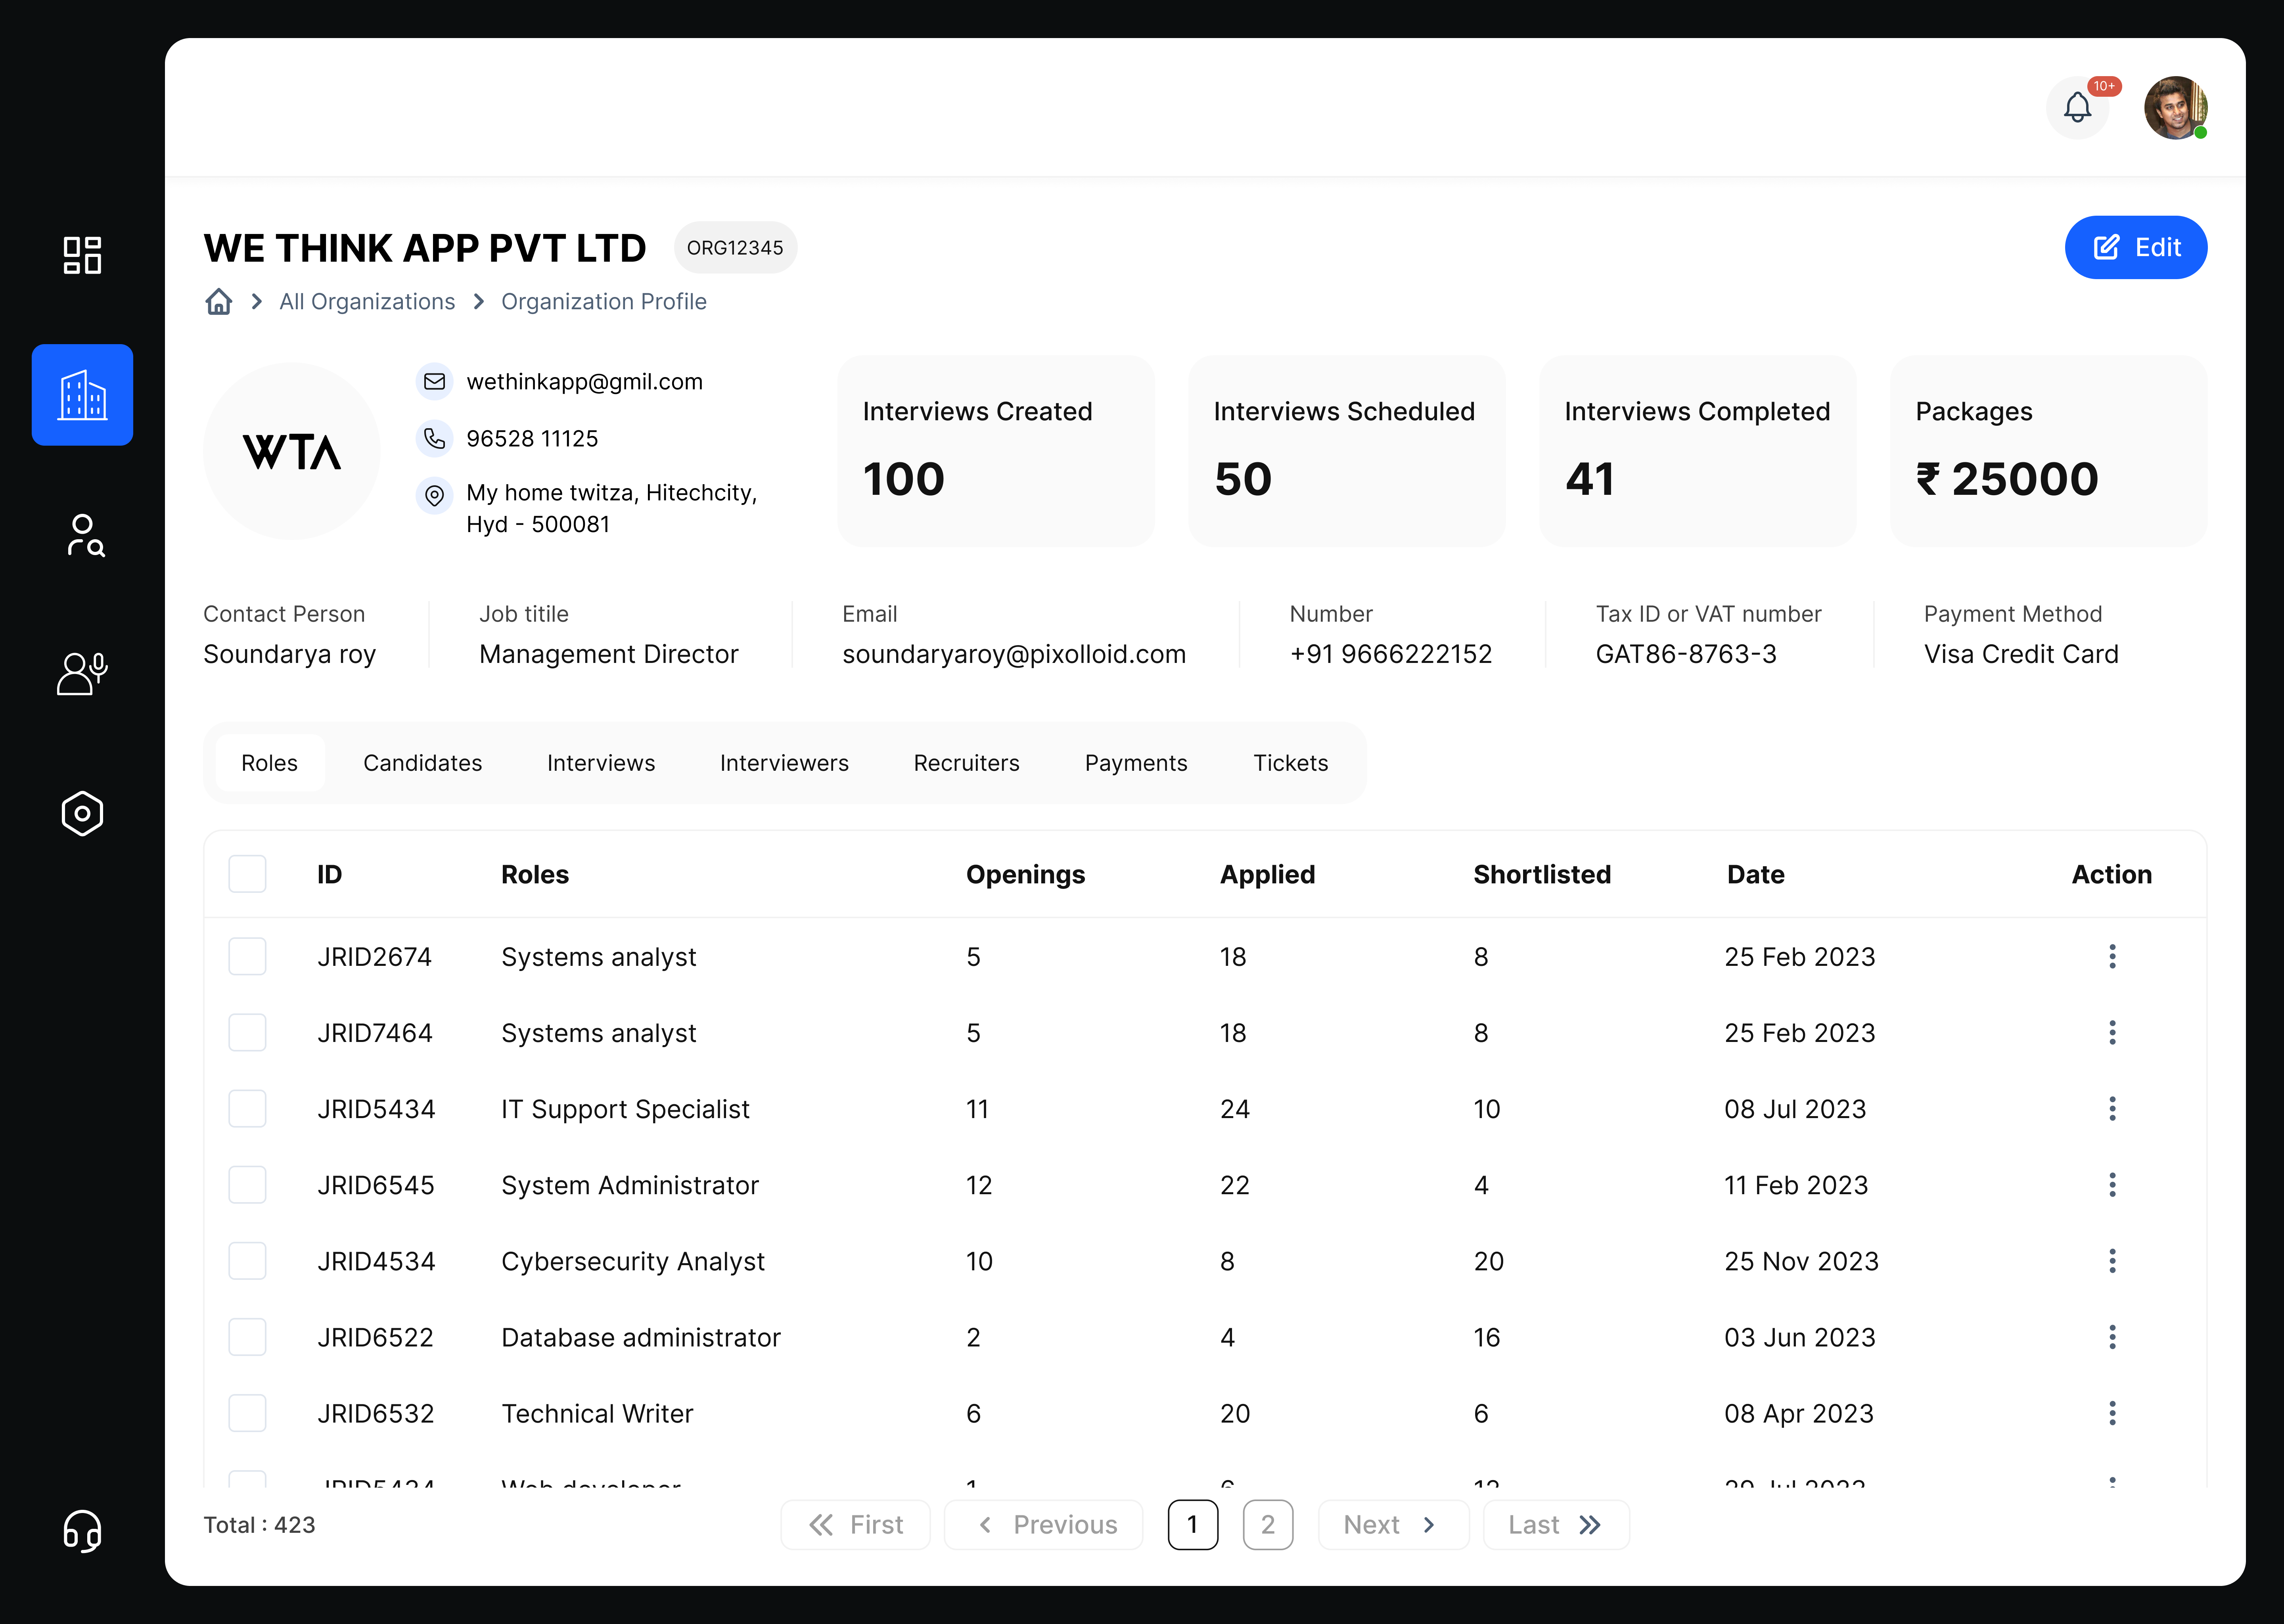
Task: Jump to page 2
Action: tap(1268, 1525)
